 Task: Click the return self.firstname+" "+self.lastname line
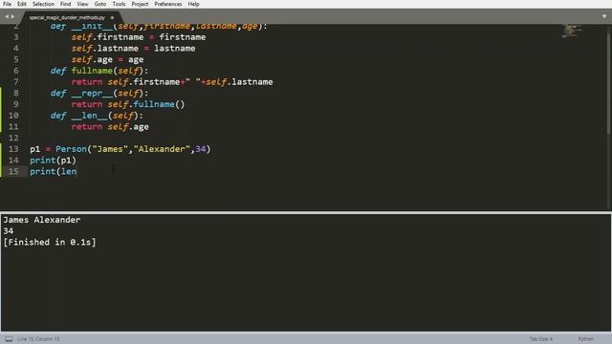(172, 82)
